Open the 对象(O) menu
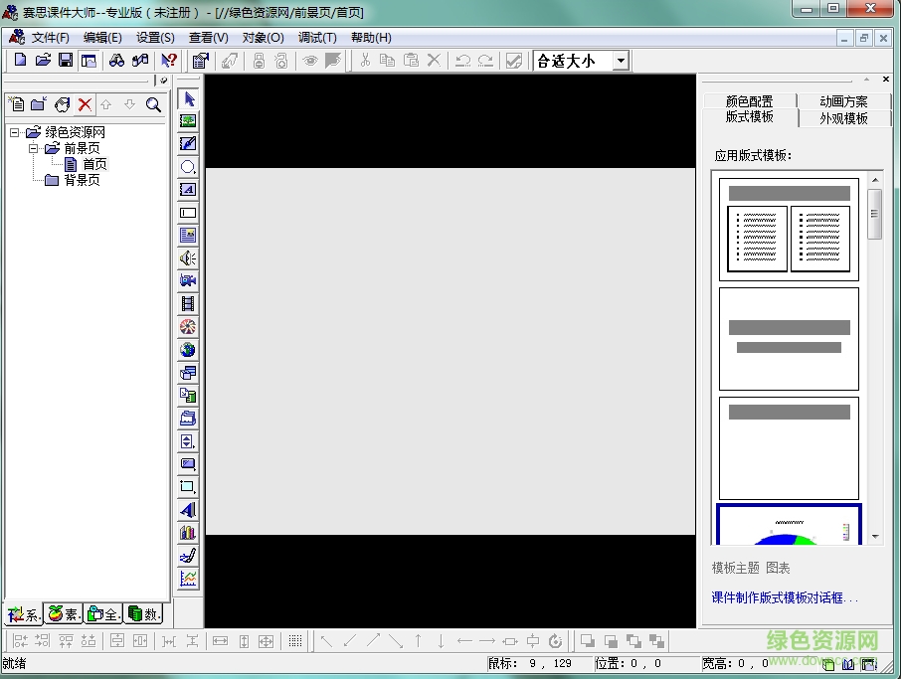Screen dimensions: 901x679 coord(263,38)
